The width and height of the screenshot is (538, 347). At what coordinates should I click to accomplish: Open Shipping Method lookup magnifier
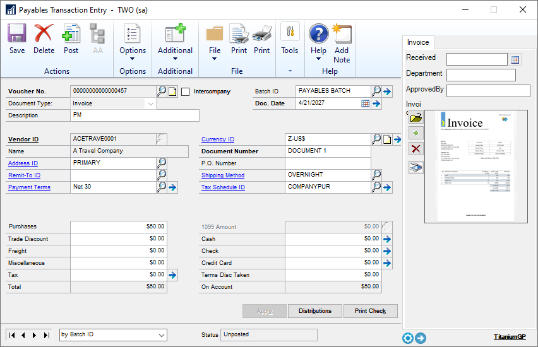pos(376,175)
